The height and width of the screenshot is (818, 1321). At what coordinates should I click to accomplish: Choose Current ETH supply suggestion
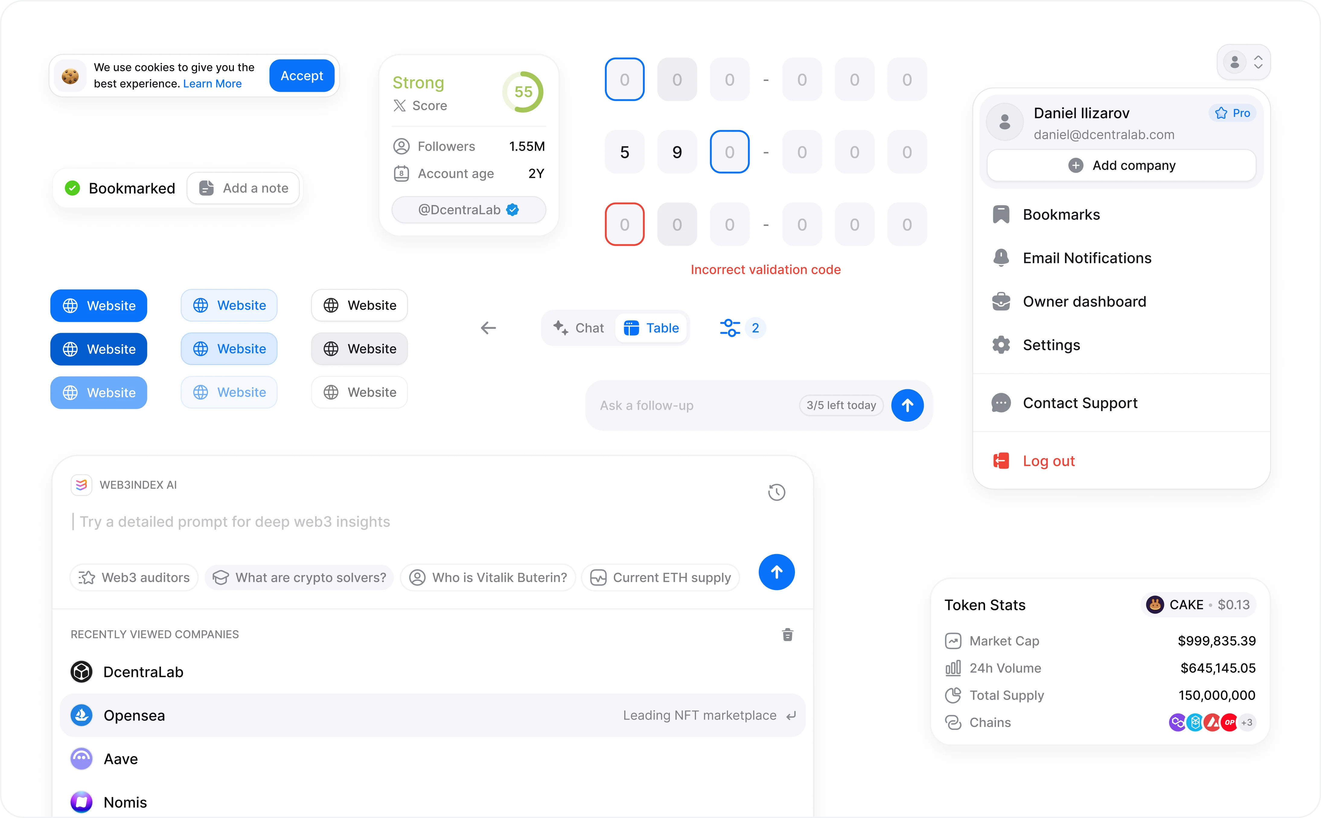660,578
